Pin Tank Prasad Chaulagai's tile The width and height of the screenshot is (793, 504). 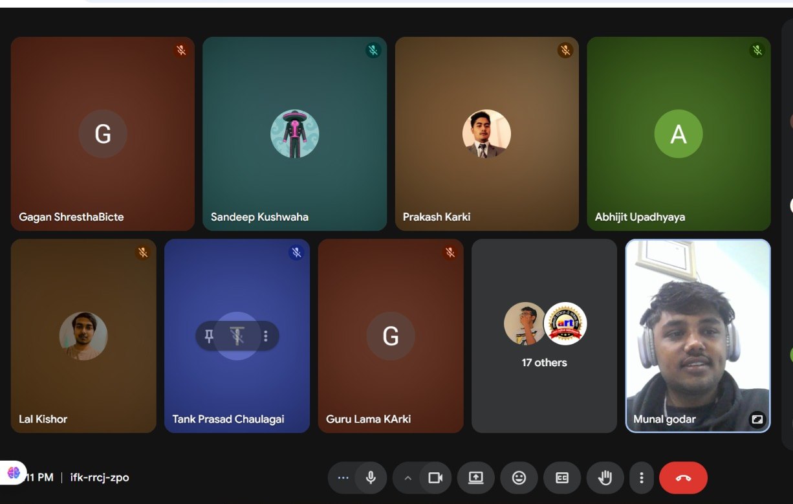pos(209,336)
